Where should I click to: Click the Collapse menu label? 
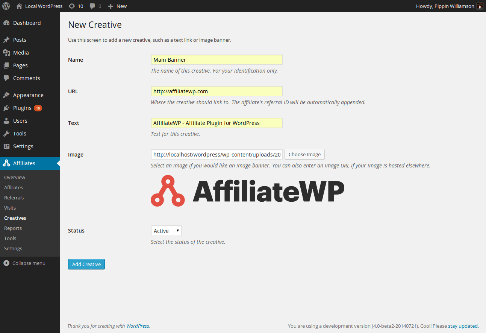[x=29, y=263]
